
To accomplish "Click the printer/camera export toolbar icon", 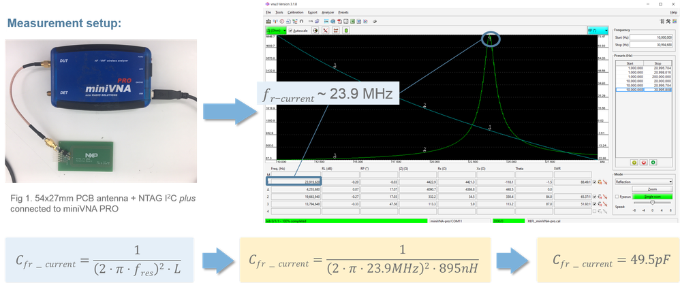I will (x=333, y=21).
